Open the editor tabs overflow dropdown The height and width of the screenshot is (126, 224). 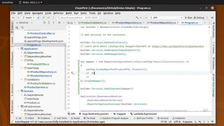(205, 22)
